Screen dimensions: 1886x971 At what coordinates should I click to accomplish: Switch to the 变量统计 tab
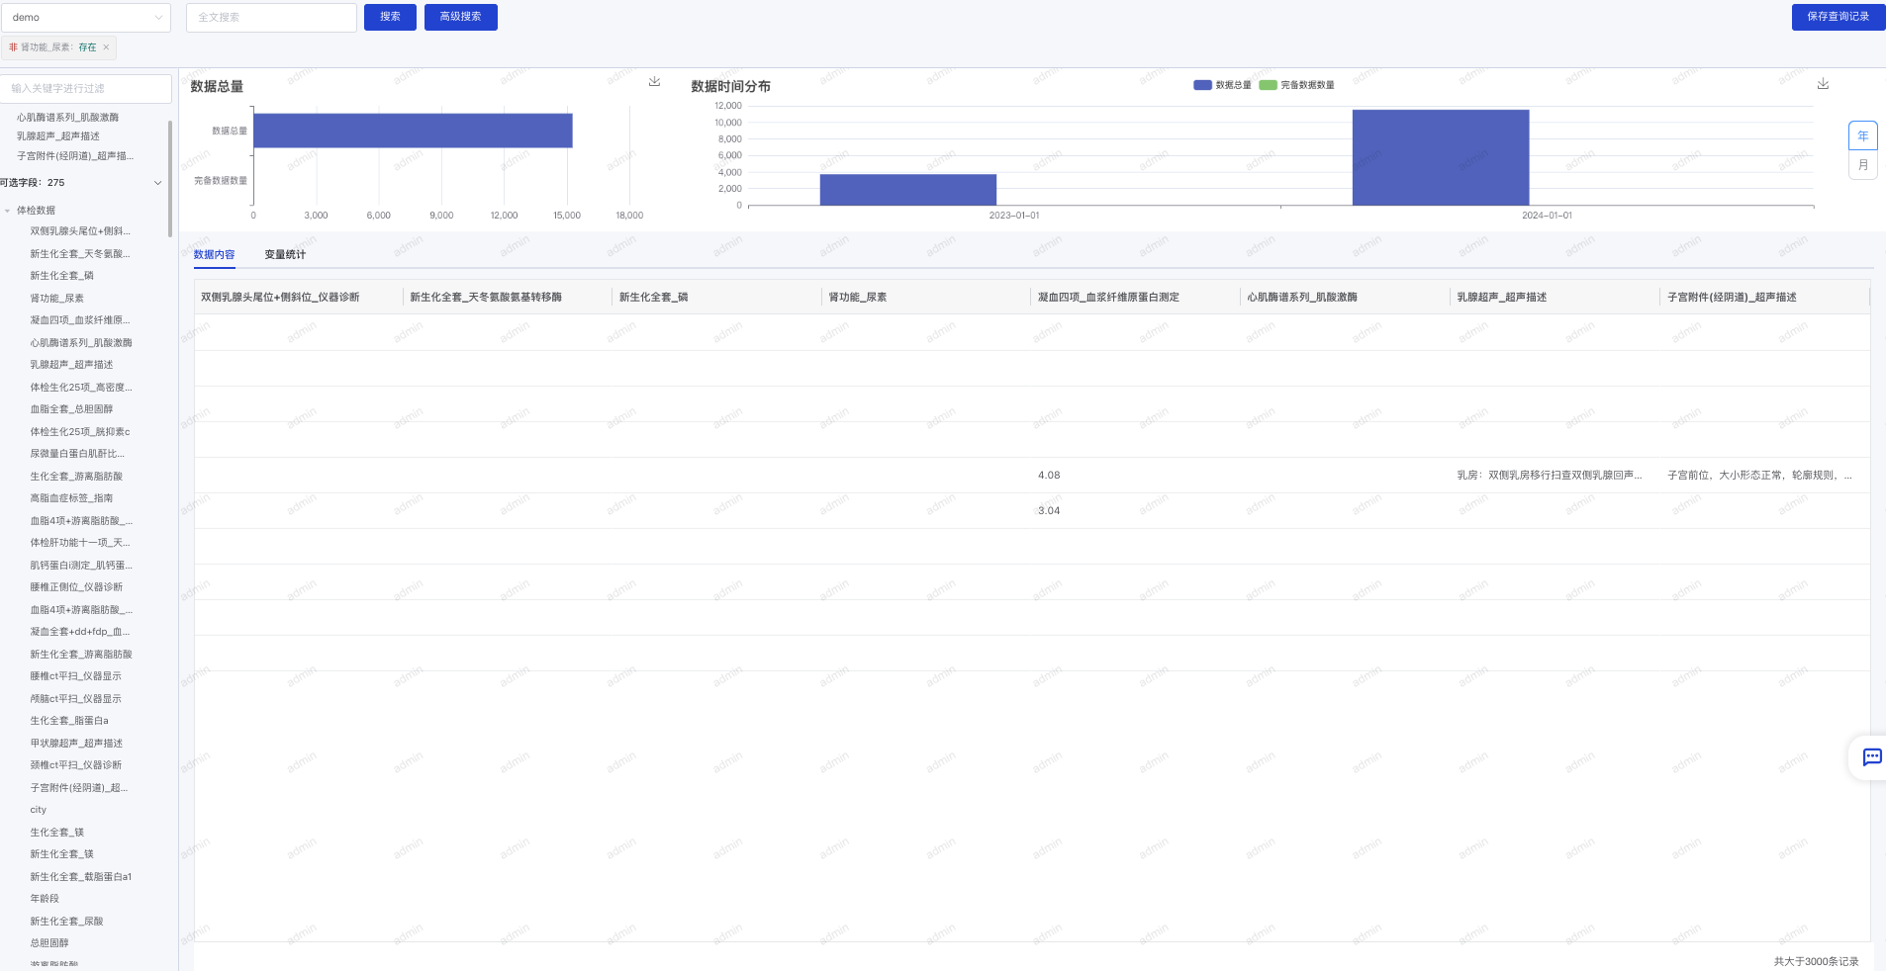point(285,255)
